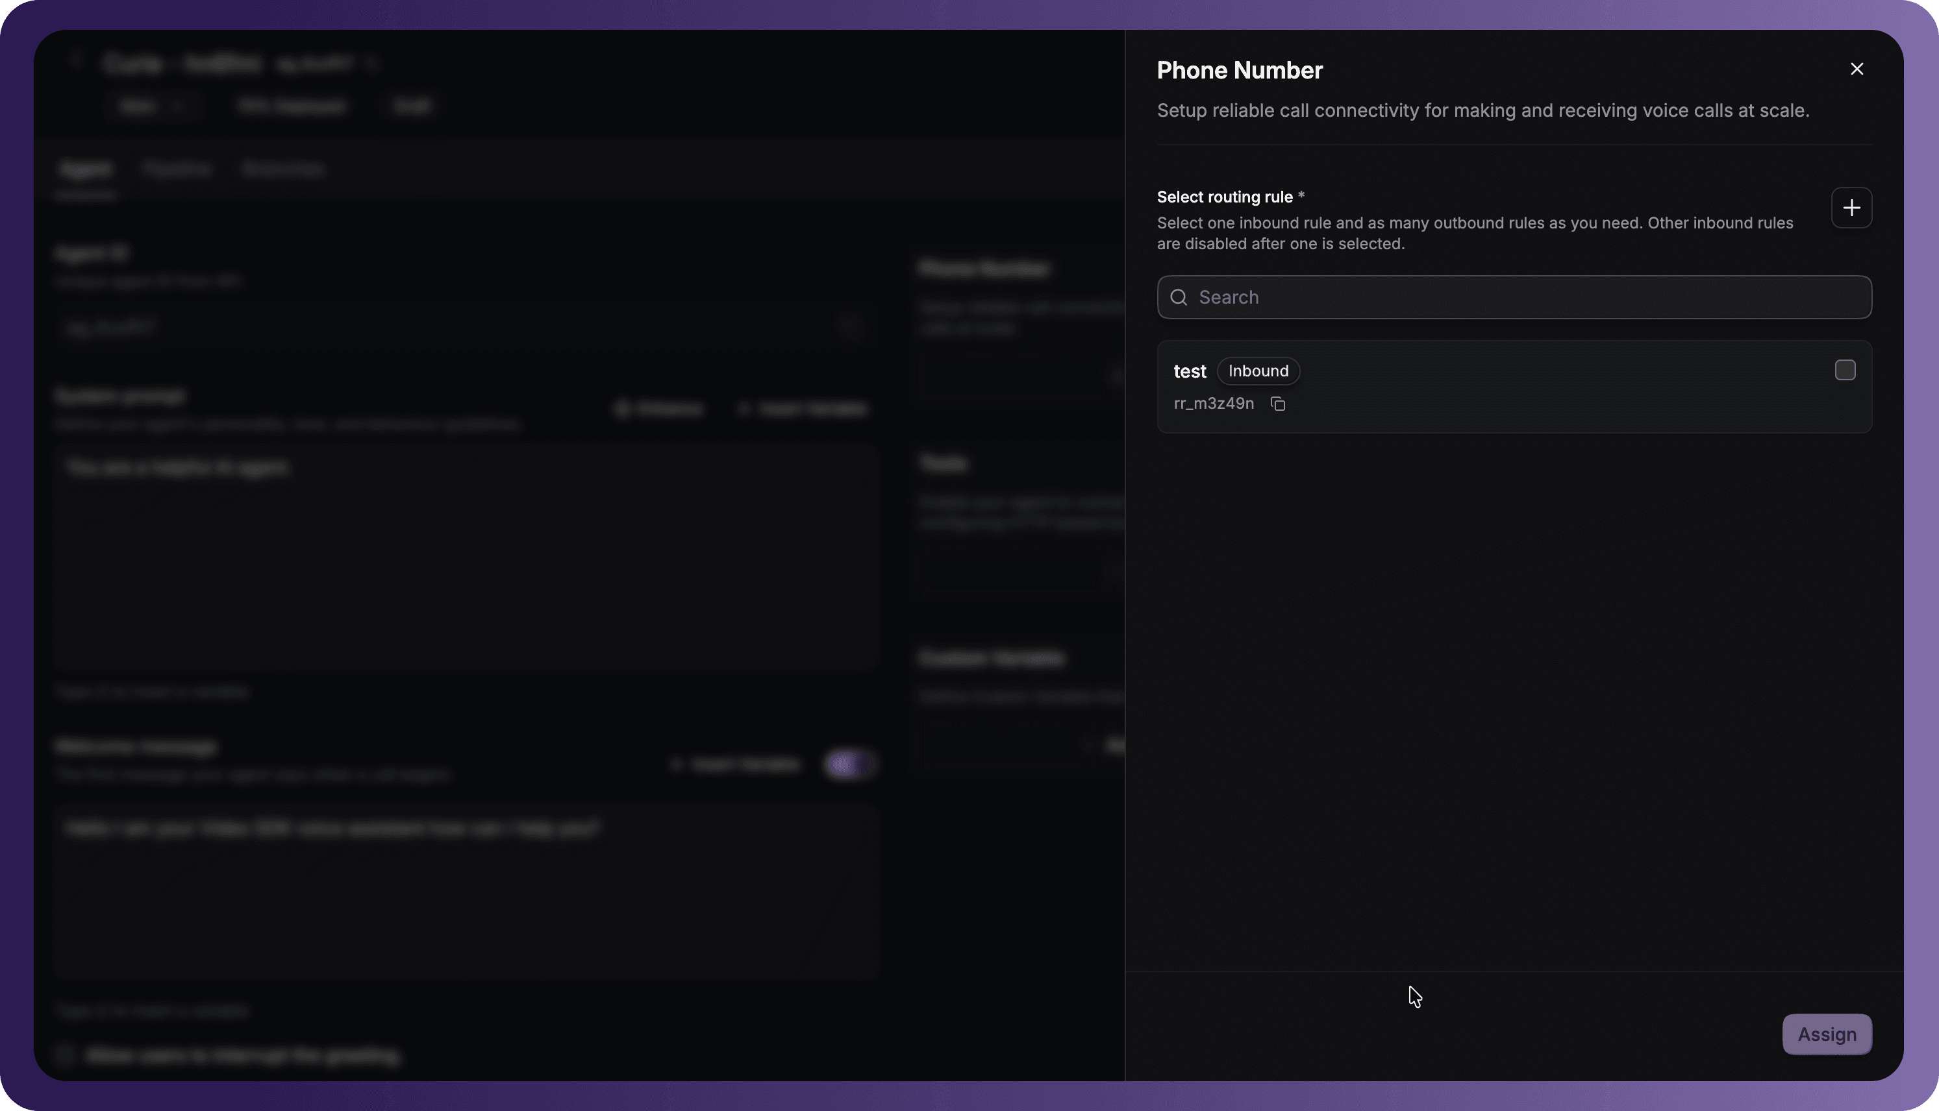This screenshot has height=1111, width=1939.
Task: Click Insert Variable beside Welcome message
Action: tap(736, 764)
